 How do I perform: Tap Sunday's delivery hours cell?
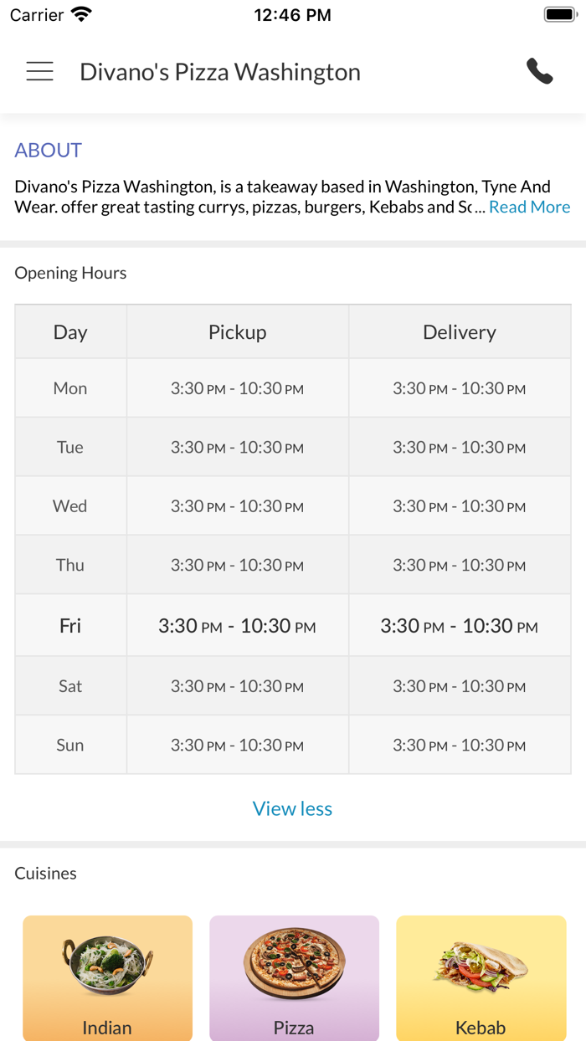[459, 745]
